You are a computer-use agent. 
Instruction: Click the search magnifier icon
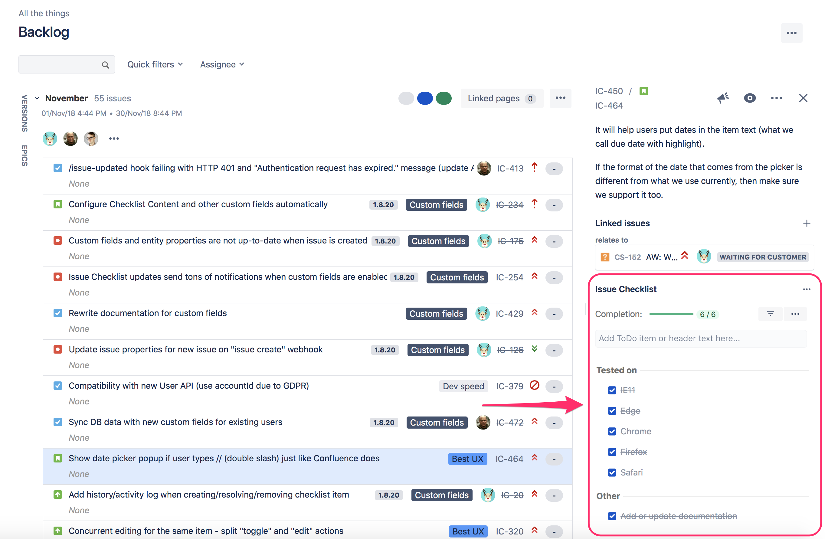[x=105, y=64]
